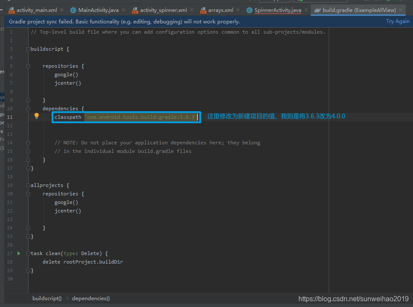Click the yellow lightbulb quick-fix icon

click(x=37, y=116)
